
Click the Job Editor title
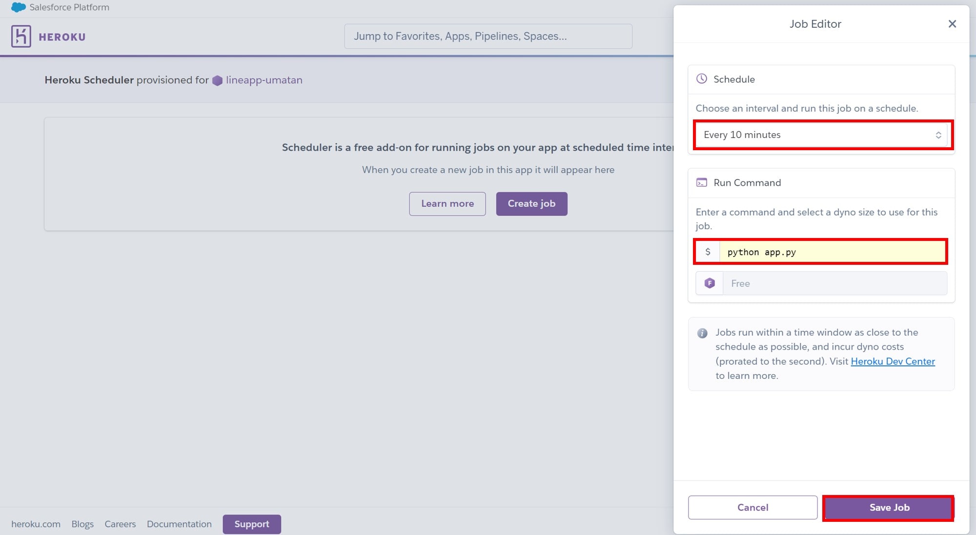[815, 24]
